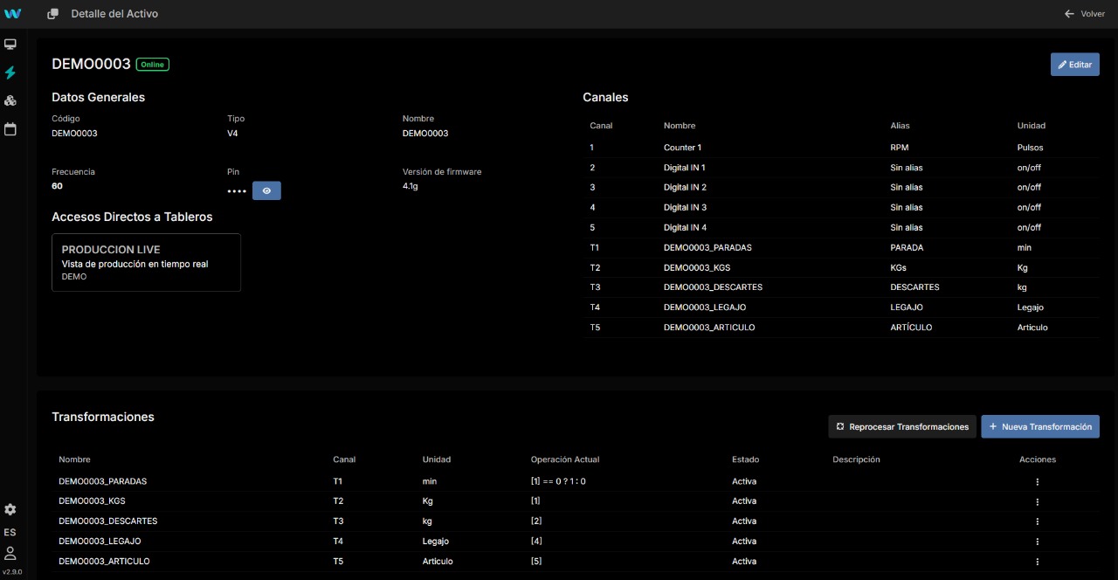Open the PRODUCCION LIVE dashboard card
Image resolution: width=1118 pixels, height=580 pixels.
click(146, 262)
